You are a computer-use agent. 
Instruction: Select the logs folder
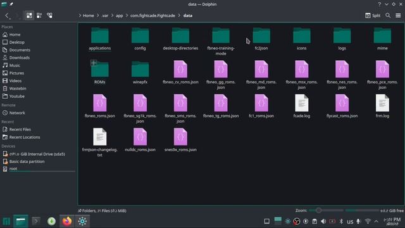tap(342, 39)
